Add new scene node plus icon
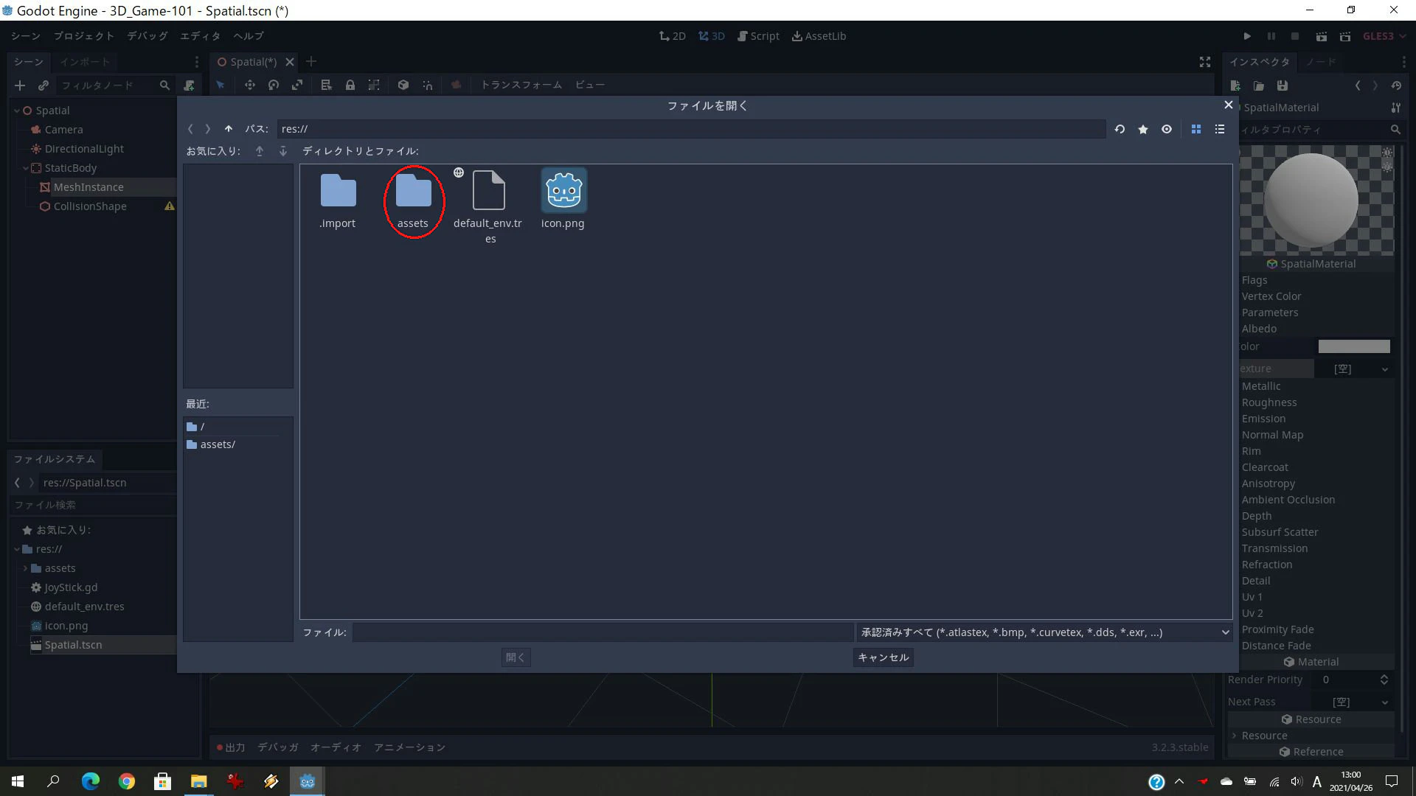Screen dimensions: 1416x796 [20, 85]
